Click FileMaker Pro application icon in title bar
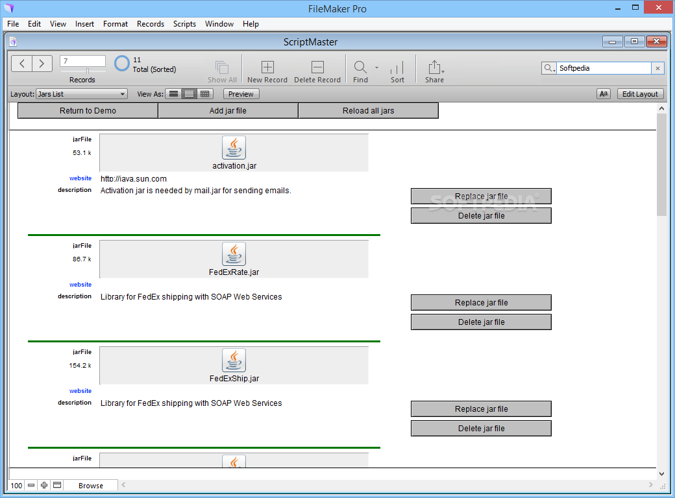This screenshot has width=675, height=498. pyautogui.click(x=8, y=8)
